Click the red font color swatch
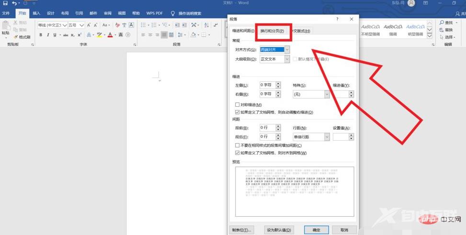Screen dimensions: 466x235 point(110,35)
